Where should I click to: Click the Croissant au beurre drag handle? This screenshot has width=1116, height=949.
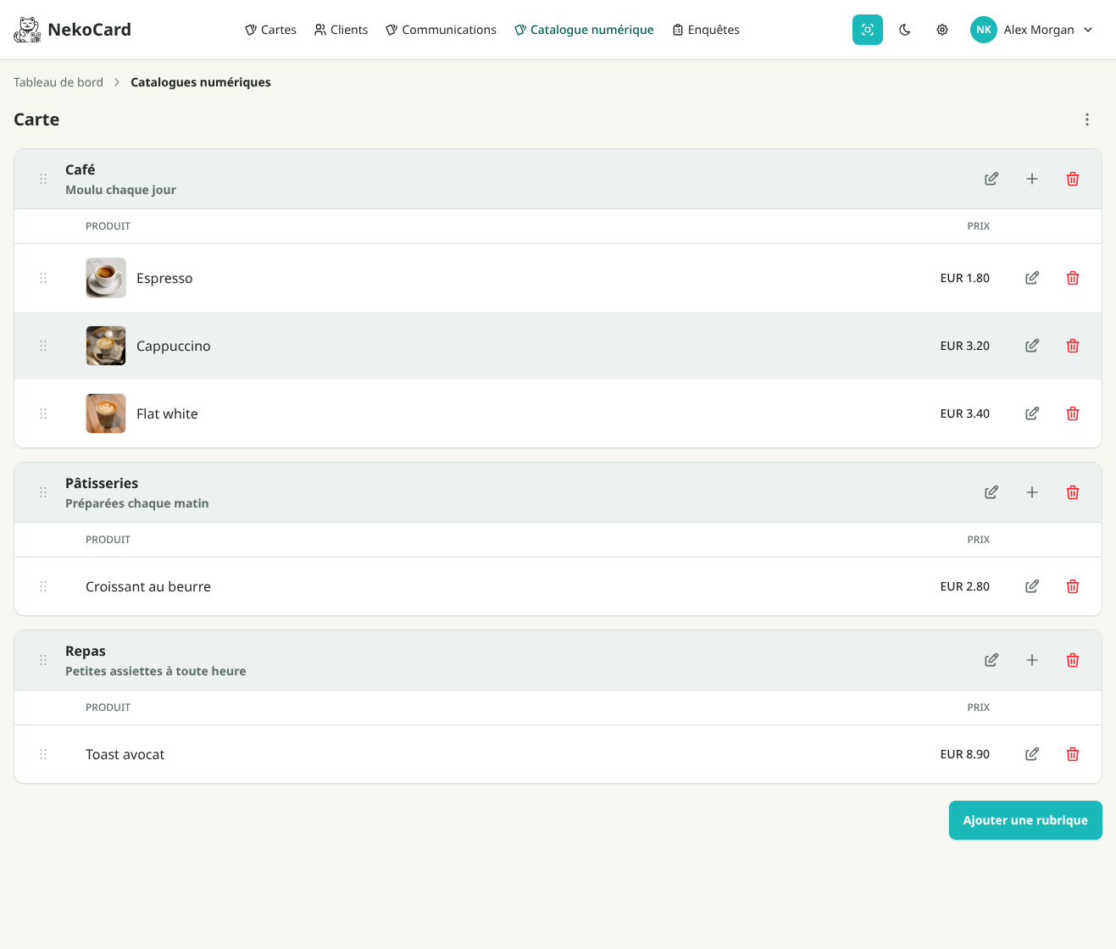click(x=43, y=586)
